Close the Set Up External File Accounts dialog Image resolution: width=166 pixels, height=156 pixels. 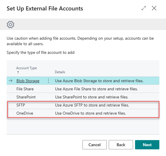154,8
